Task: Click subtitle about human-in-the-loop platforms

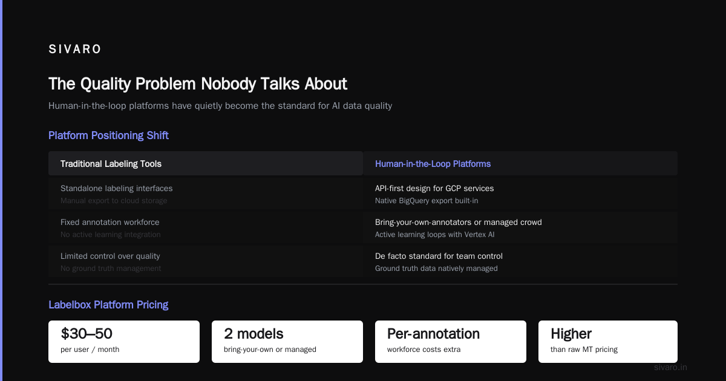Action: 220,106
